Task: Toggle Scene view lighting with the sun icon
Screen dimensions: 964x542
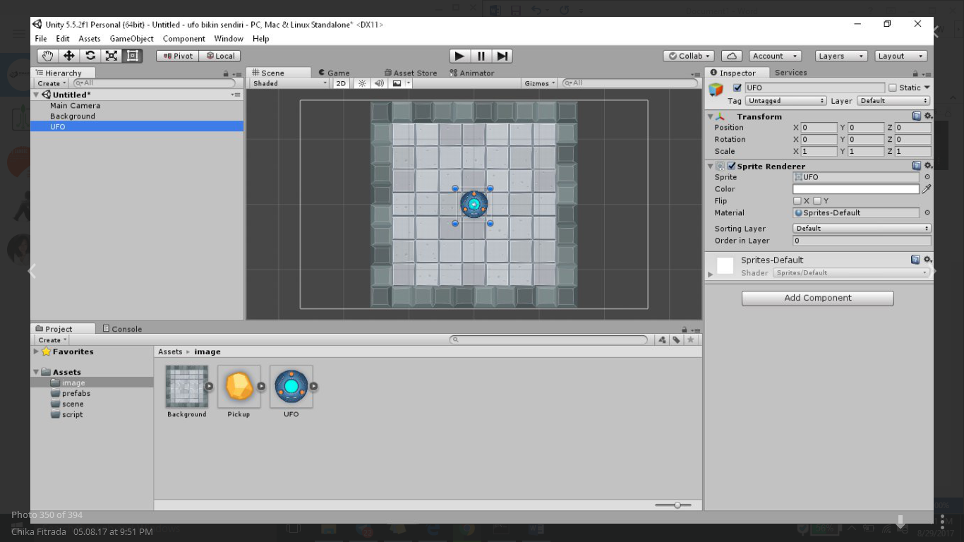Action: (x=361, y=83)
